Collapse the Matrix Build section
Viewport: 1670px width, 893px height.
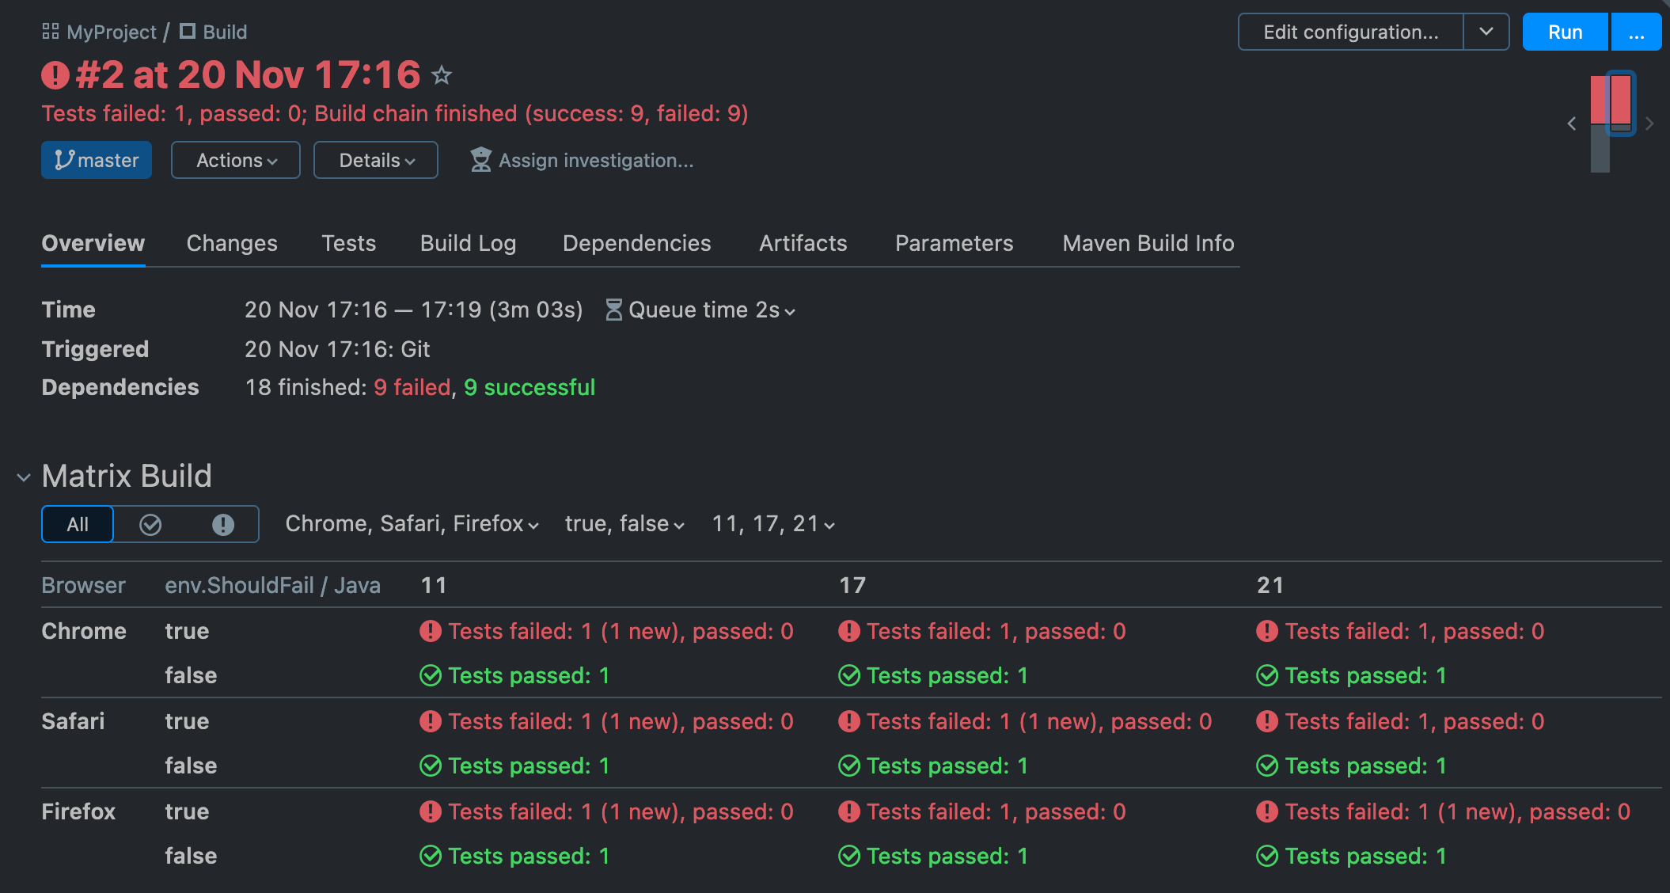click(22, 475)
